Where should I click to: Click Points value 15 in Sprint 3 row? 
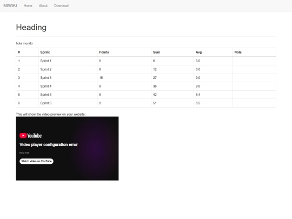tap(101, 78)
